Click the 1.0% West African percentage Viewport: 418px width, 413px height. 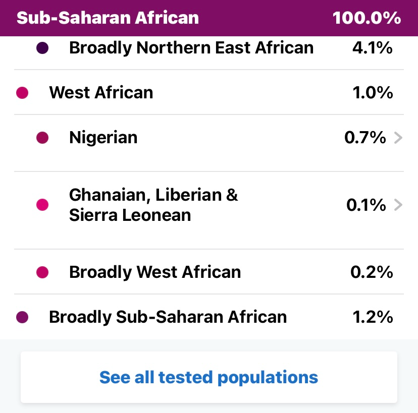click(373, 93)
